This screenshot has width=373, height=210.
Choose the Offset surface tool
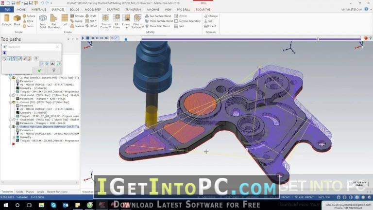tap(91, 26)
